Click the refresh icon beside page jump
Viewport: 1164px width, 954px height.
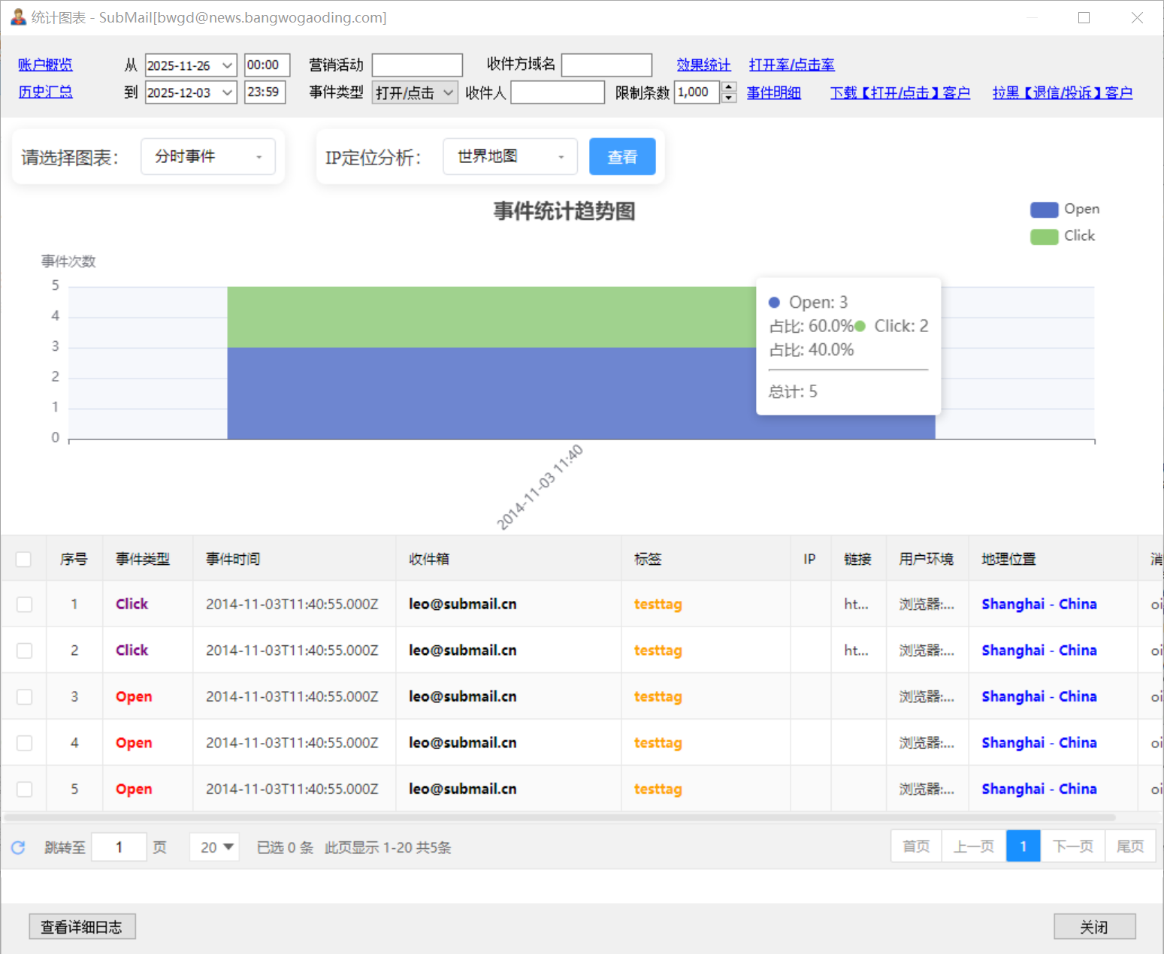pos(18,847)
